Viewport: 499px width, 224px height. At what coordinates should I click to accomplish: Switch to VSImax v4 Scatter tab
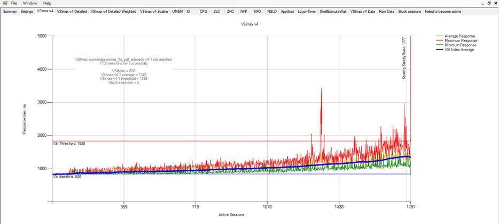pos(154,11)
